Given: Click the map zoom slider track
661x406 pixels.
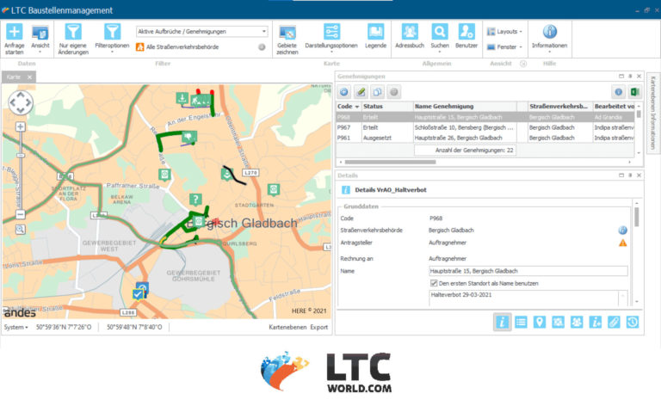Looking at the screenshot, I should 21,170.
